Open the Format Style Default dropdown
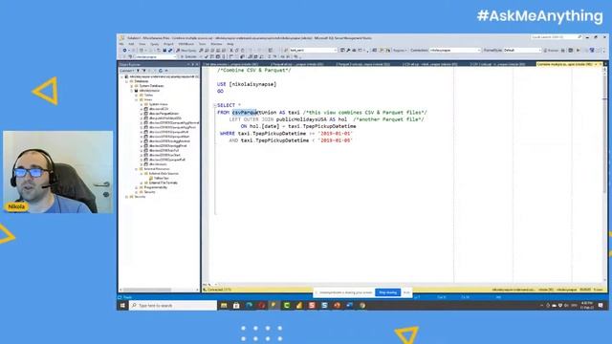Screen dimensions: 612x344 pyautogui.click(x=522, y=51)
